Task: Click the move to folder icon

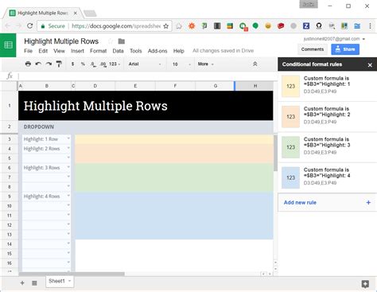Action: coord(122,41)
